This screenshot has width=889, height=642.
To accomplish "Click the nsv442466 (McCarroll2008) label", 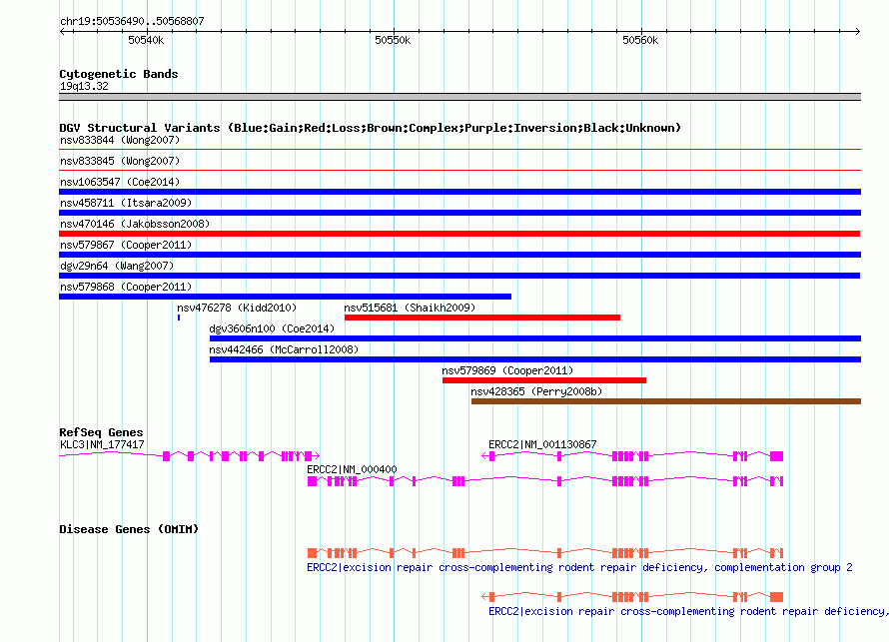I will click(x=284, y=349).
